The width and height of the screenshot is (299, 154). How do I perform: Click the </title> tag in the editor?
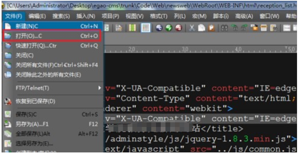click(222, 129)
